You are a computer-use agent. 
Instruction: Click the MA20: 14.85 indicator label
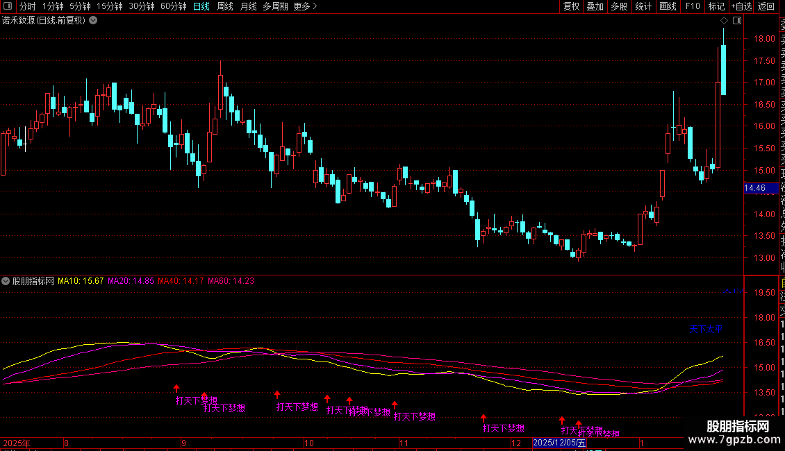tap(131, 281)
